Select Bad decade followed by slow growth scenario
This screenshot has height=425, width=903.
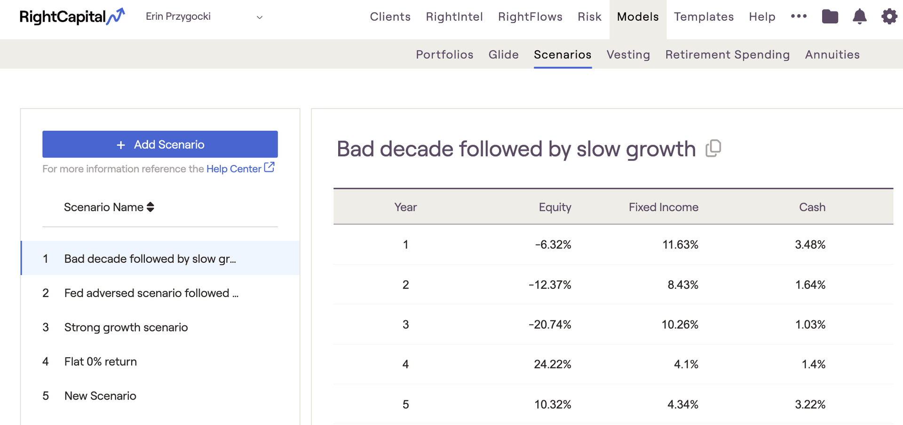tap(160, 259)
